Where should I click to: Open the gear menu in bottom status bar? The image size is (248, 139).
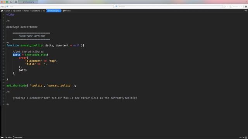coord(2,137)
